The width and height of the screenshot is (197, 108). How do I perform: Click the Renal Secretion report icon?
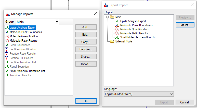point(7,67)
